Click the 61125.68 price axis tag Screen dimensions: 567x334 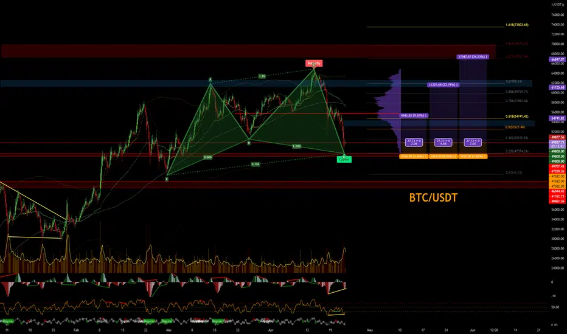(557, 87)
